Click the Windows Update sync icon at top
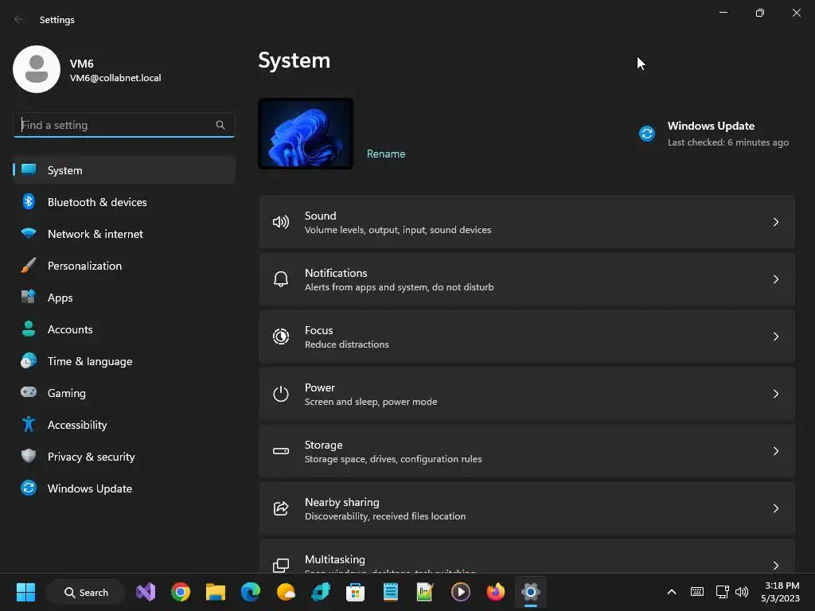Image resolution: width=815 pixels, height=611 pixels. [647, 134]
